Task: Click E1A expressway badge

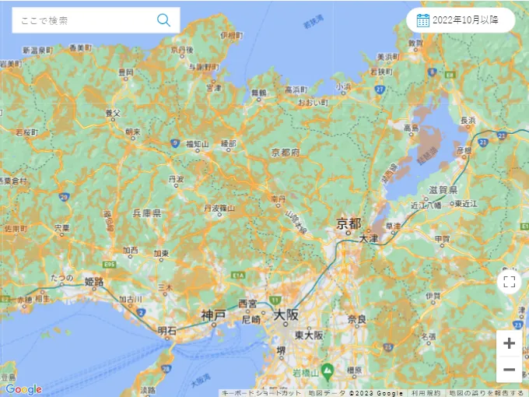Action: point(238,276)
